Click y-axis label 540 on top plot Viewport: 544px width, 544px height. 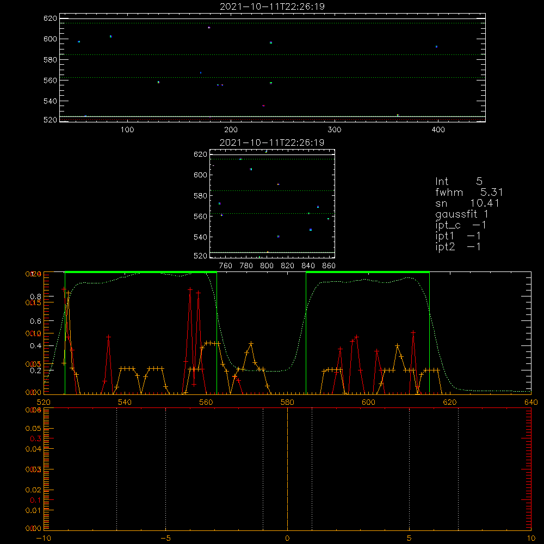click(50, 101)
